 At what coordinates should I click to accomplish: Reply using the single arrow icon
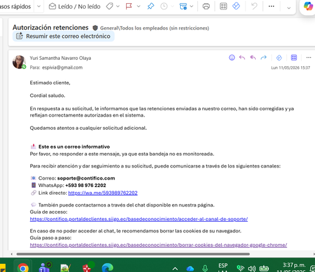pos(242,57)
